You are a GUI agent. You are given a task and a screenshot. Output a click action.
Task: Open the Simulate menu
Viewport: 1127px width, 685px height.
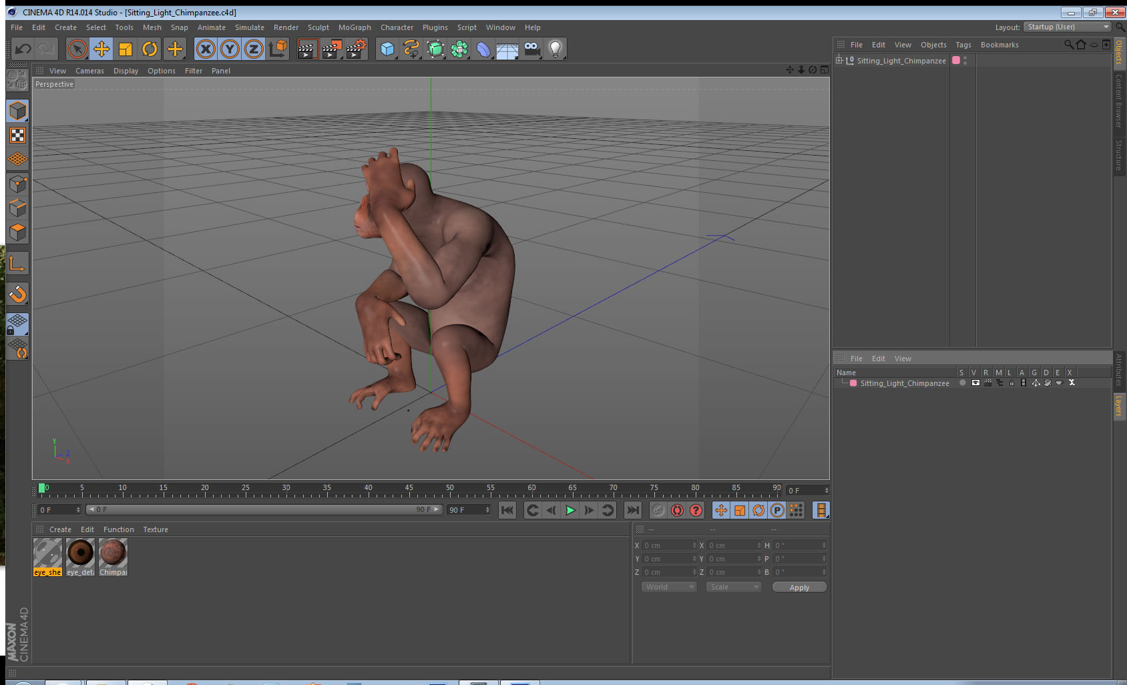[x=250, y=27]
